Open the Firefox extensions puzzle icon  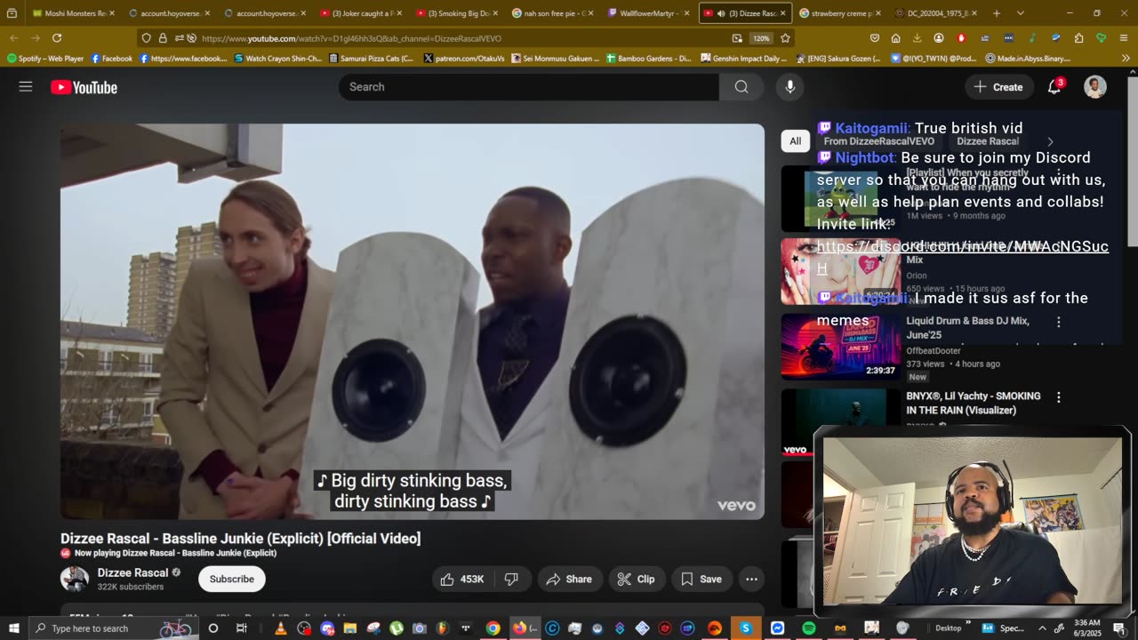point(1078,38)
